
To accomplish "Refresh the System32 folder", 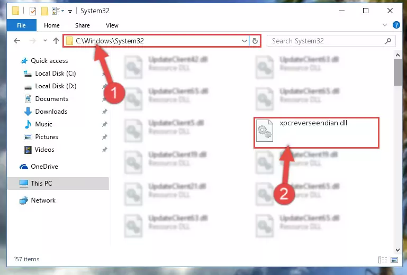I will (255, 41).
